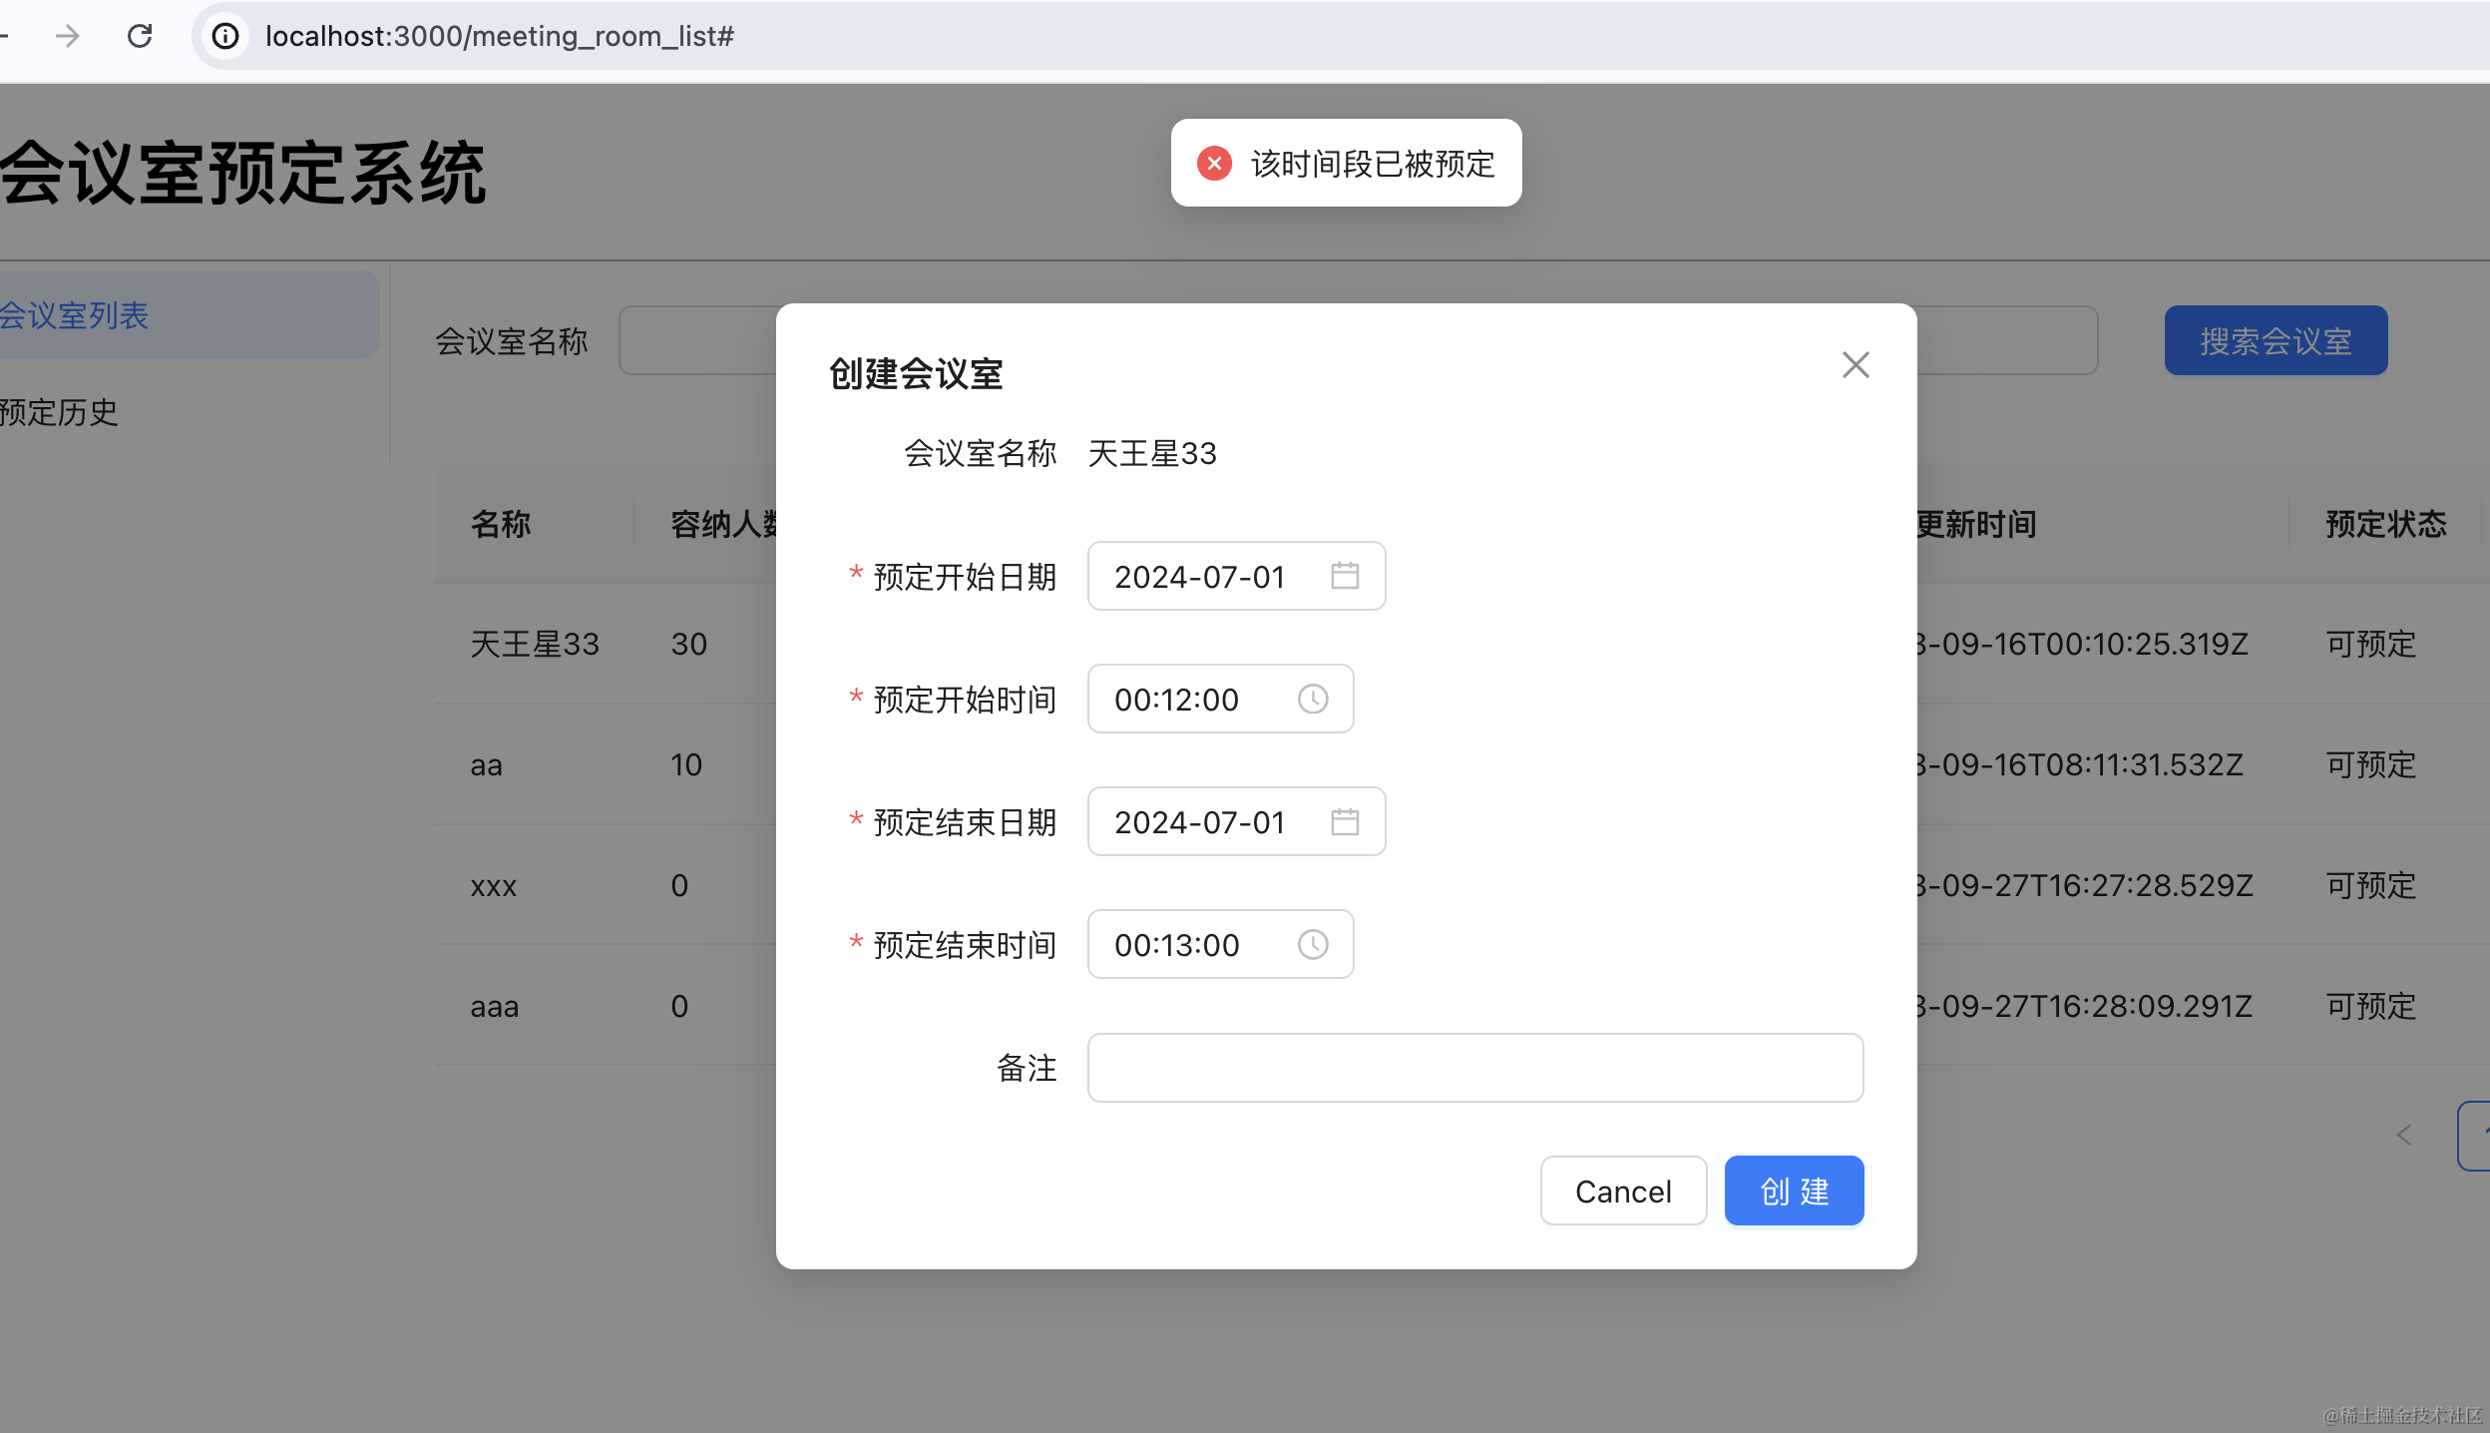Click calendar icon in end date field
2490x1433 pixels.
tap(1344, 821)
